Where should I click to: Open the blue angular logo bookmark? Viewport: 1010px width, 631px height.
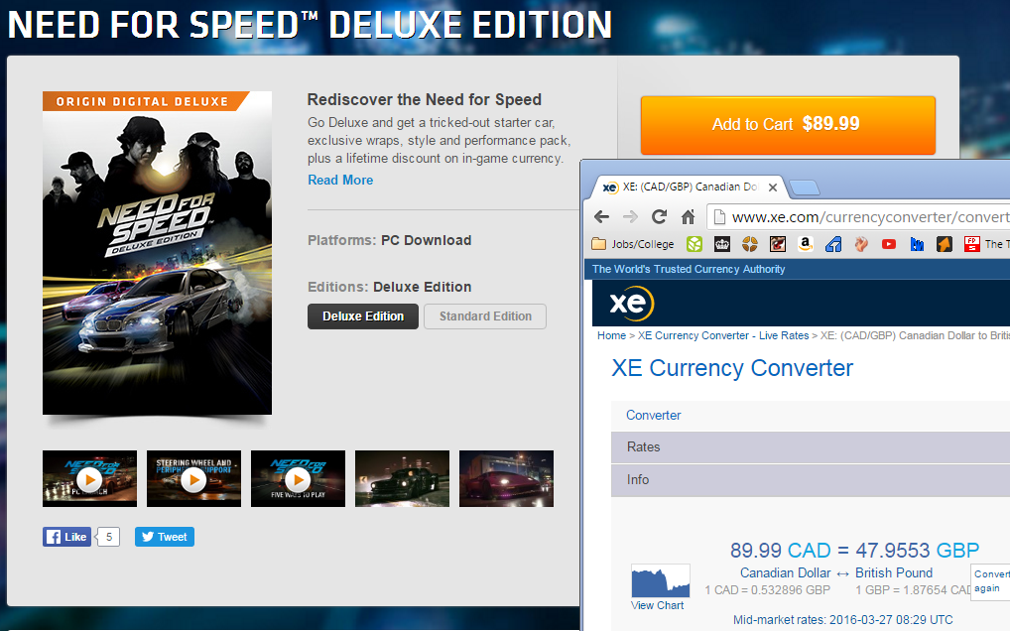click(833, 244)
